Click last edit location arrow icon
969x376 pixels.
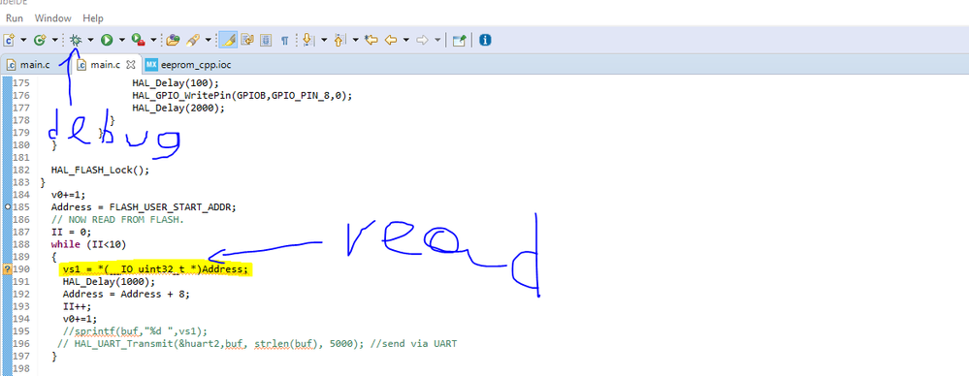(x=371, y=40)
